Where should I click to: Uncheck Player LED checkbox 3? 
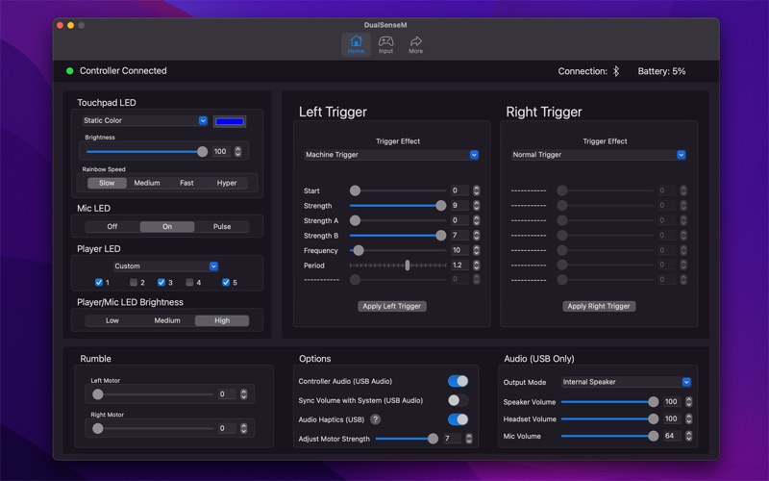(x=161, y=282)
